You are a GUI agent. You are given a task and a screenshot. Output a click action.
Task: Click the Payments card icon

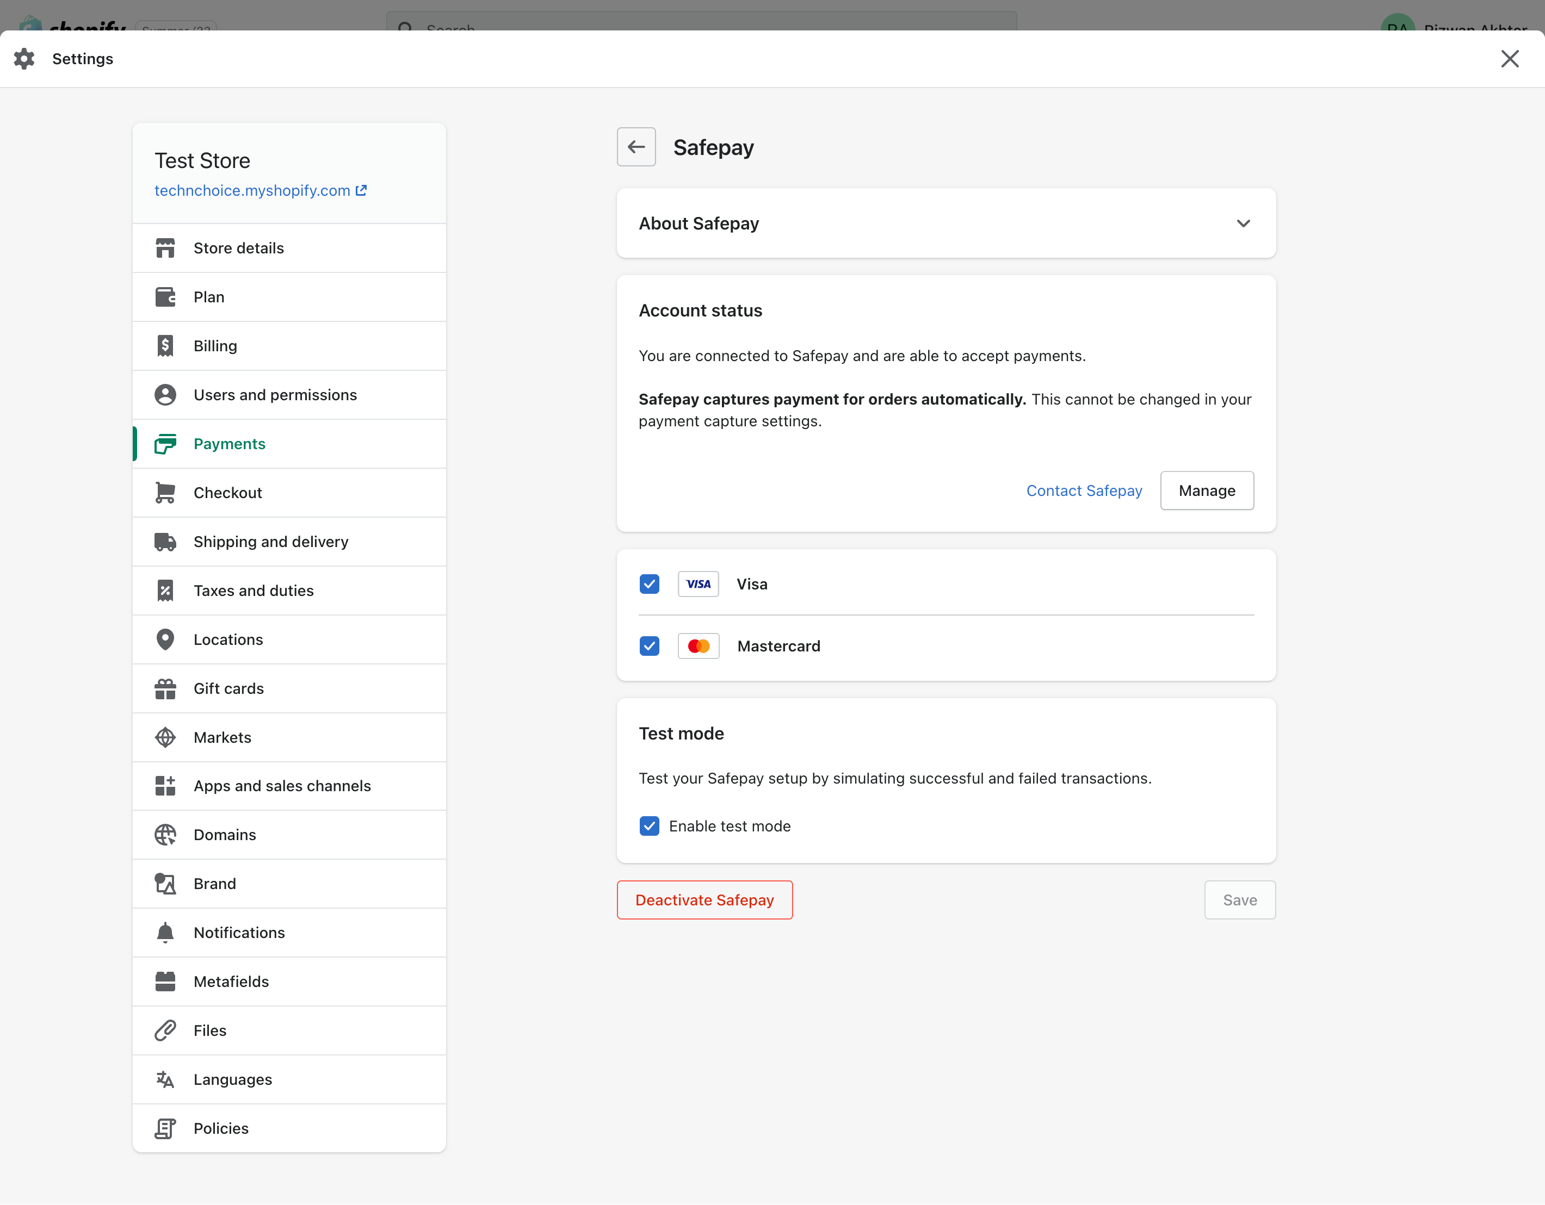[x=165, y=443]
